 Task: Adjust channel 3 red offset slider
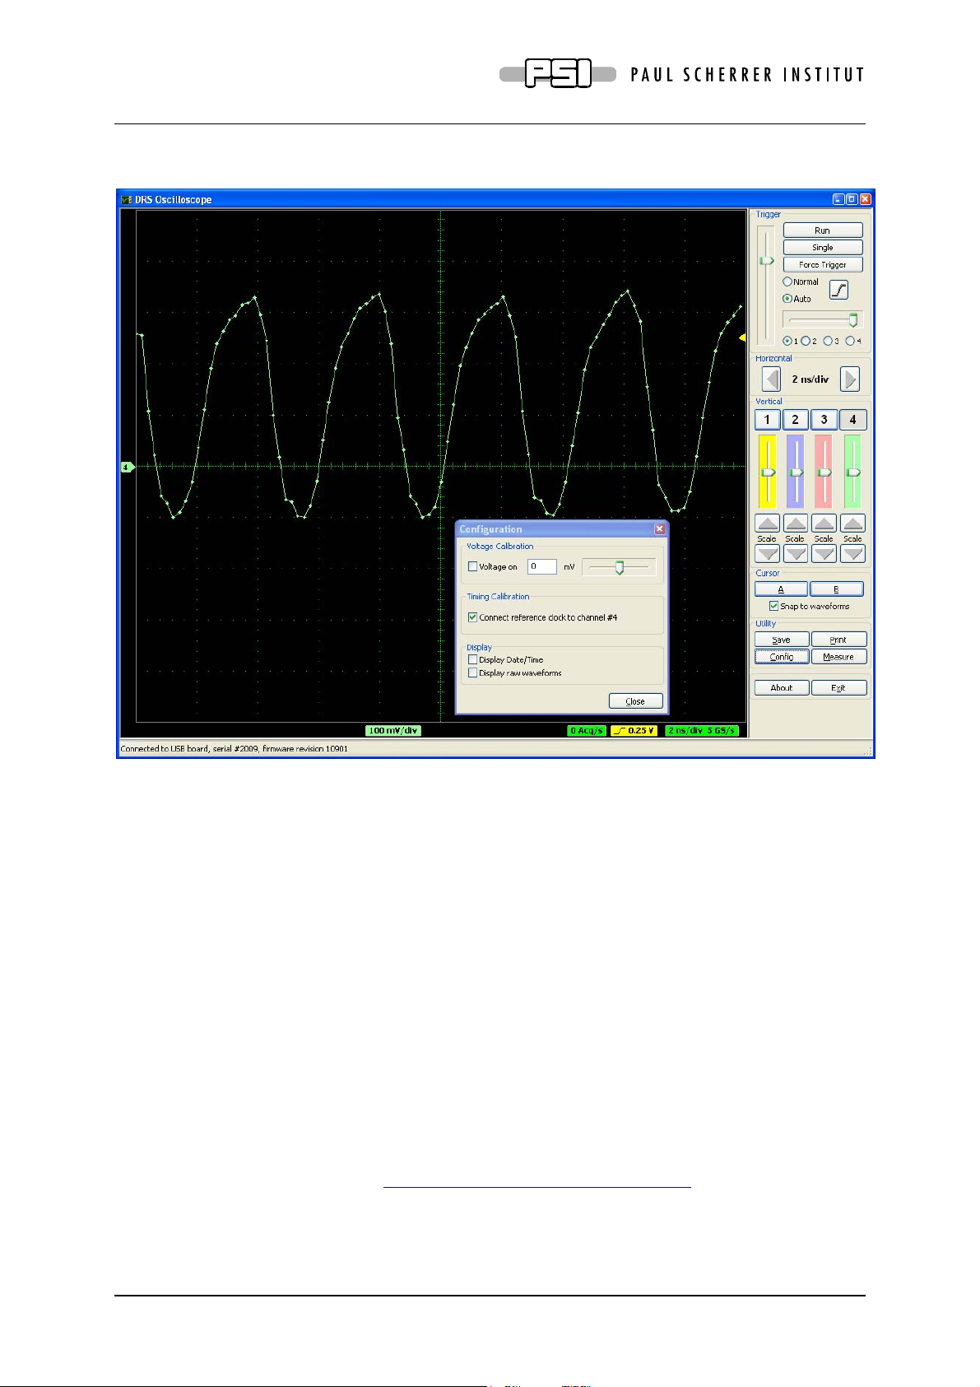click(x=824, y=472)
